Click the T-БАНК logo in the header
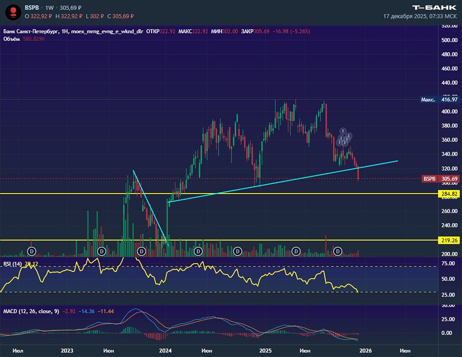The image size is (462, 357). click(x=433, y=7)
